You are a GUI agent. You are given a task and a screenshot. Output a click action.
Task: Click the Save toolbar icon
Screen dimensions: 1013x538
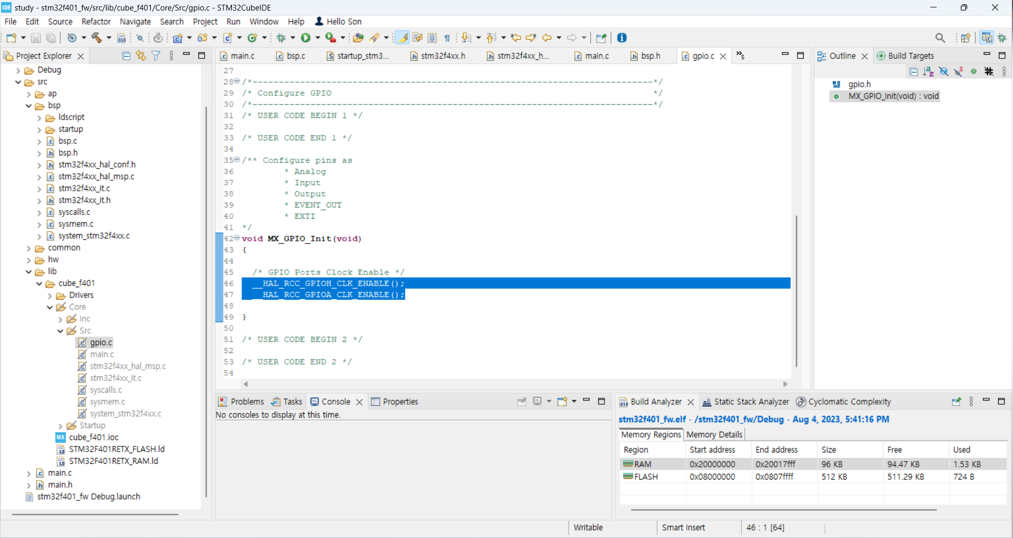point(36,38)
